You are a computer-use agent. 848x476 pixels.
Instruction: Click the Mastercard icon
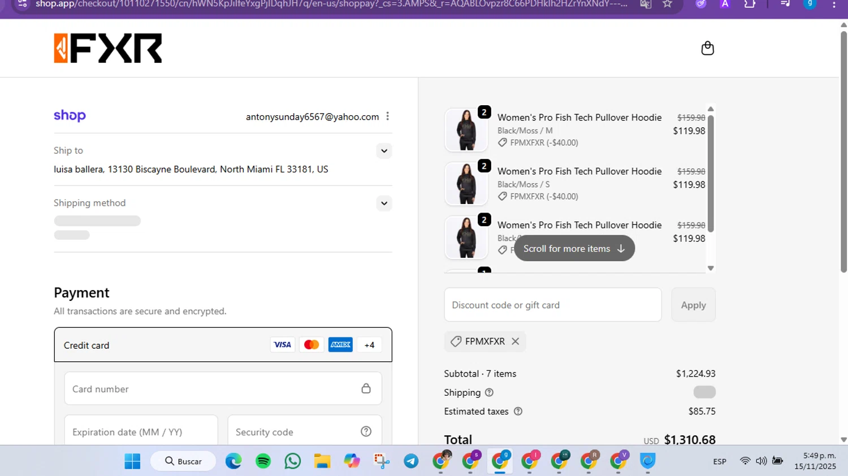tap(311, 345)
